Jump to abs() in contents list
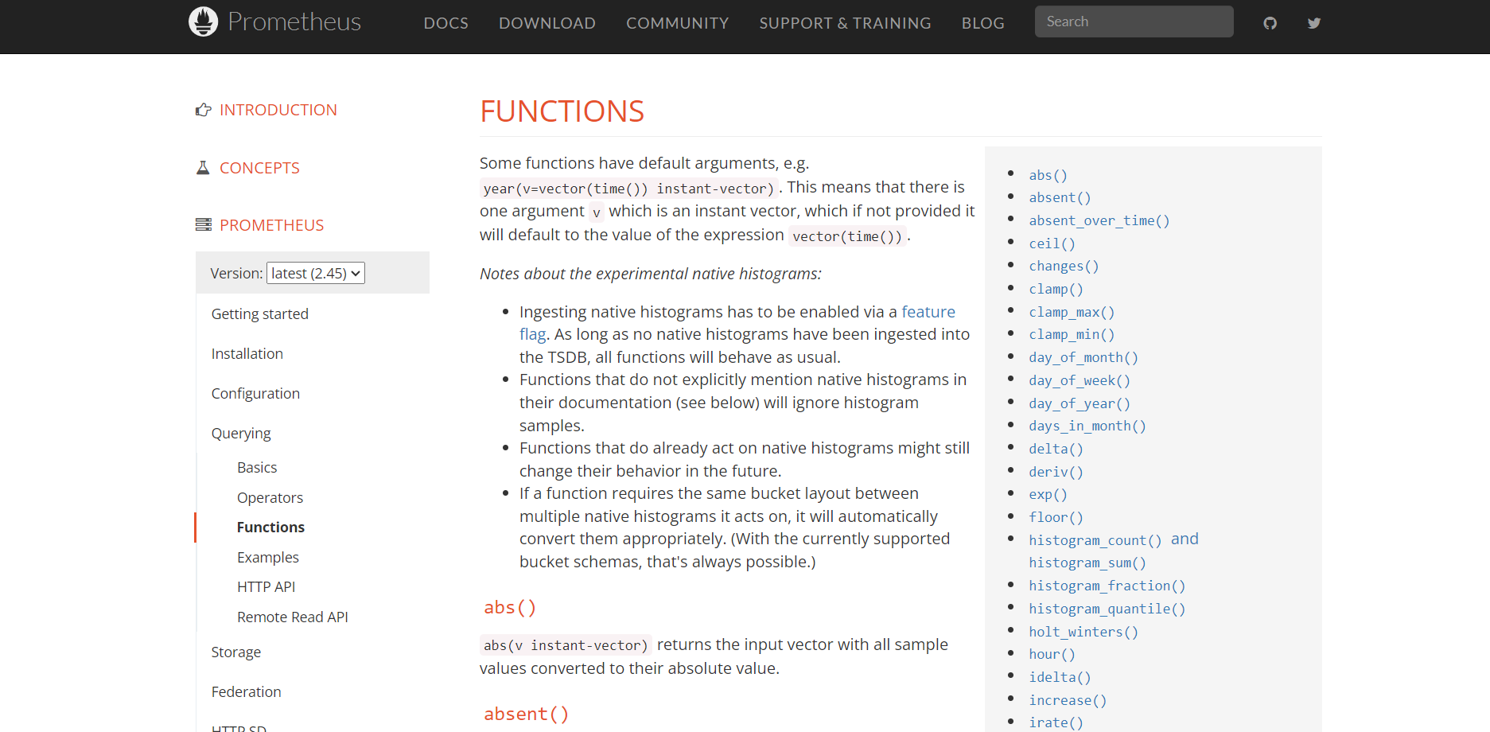The image size is (1490, 732). pyautogui.click(x=1048, y=175)
